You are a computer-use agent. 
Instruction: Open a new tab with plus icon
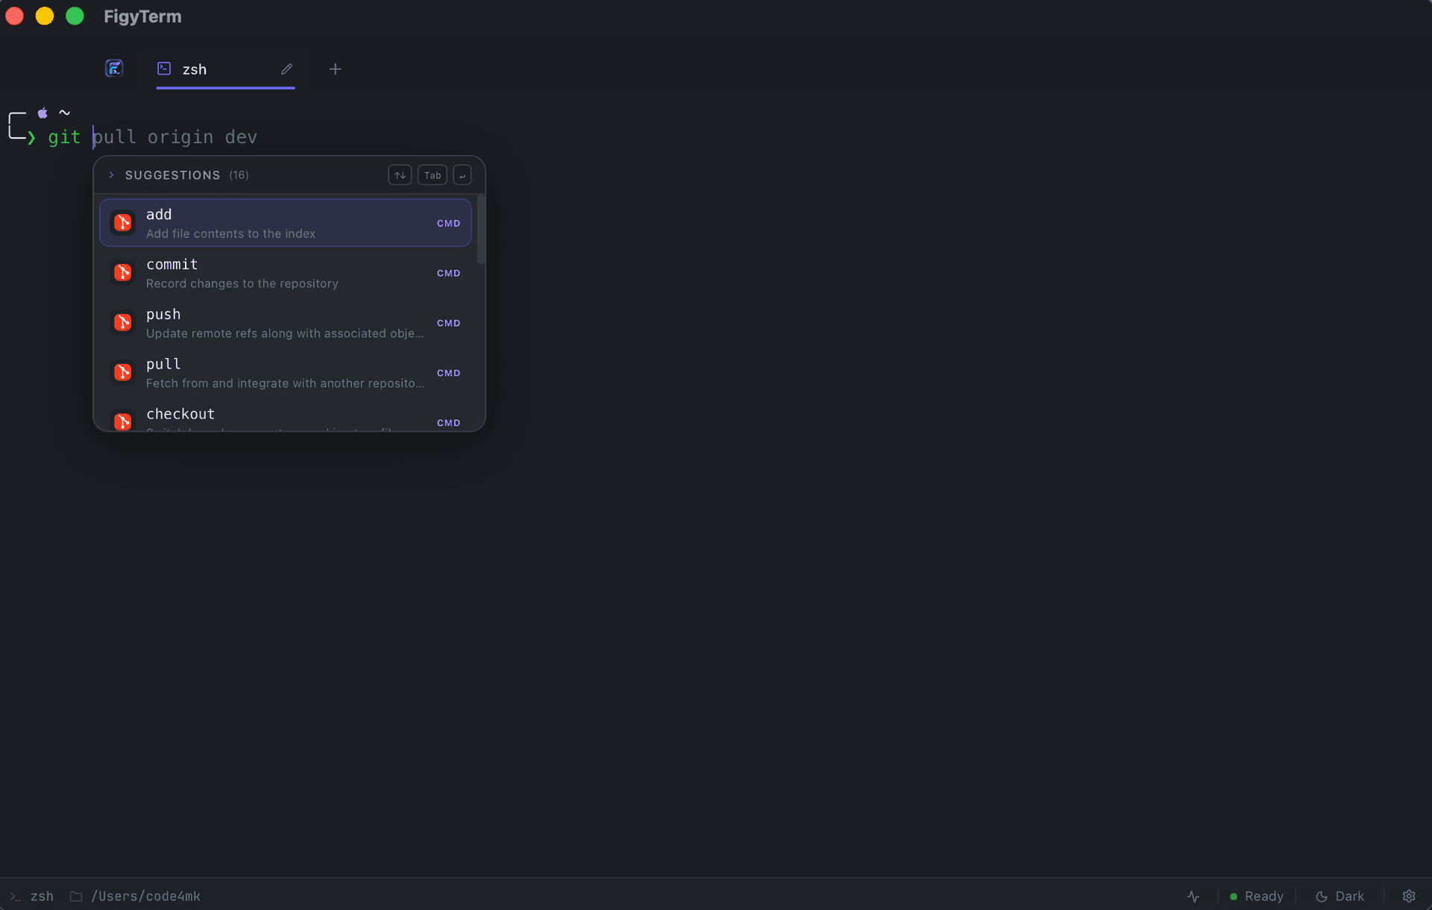336,69
